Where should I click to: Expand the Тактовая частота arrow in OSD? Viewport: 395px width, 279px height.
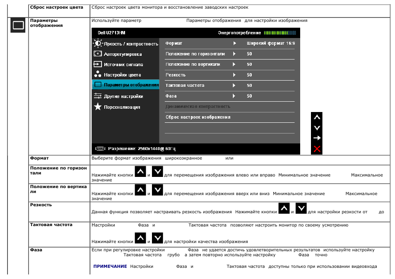click(234, 86)
